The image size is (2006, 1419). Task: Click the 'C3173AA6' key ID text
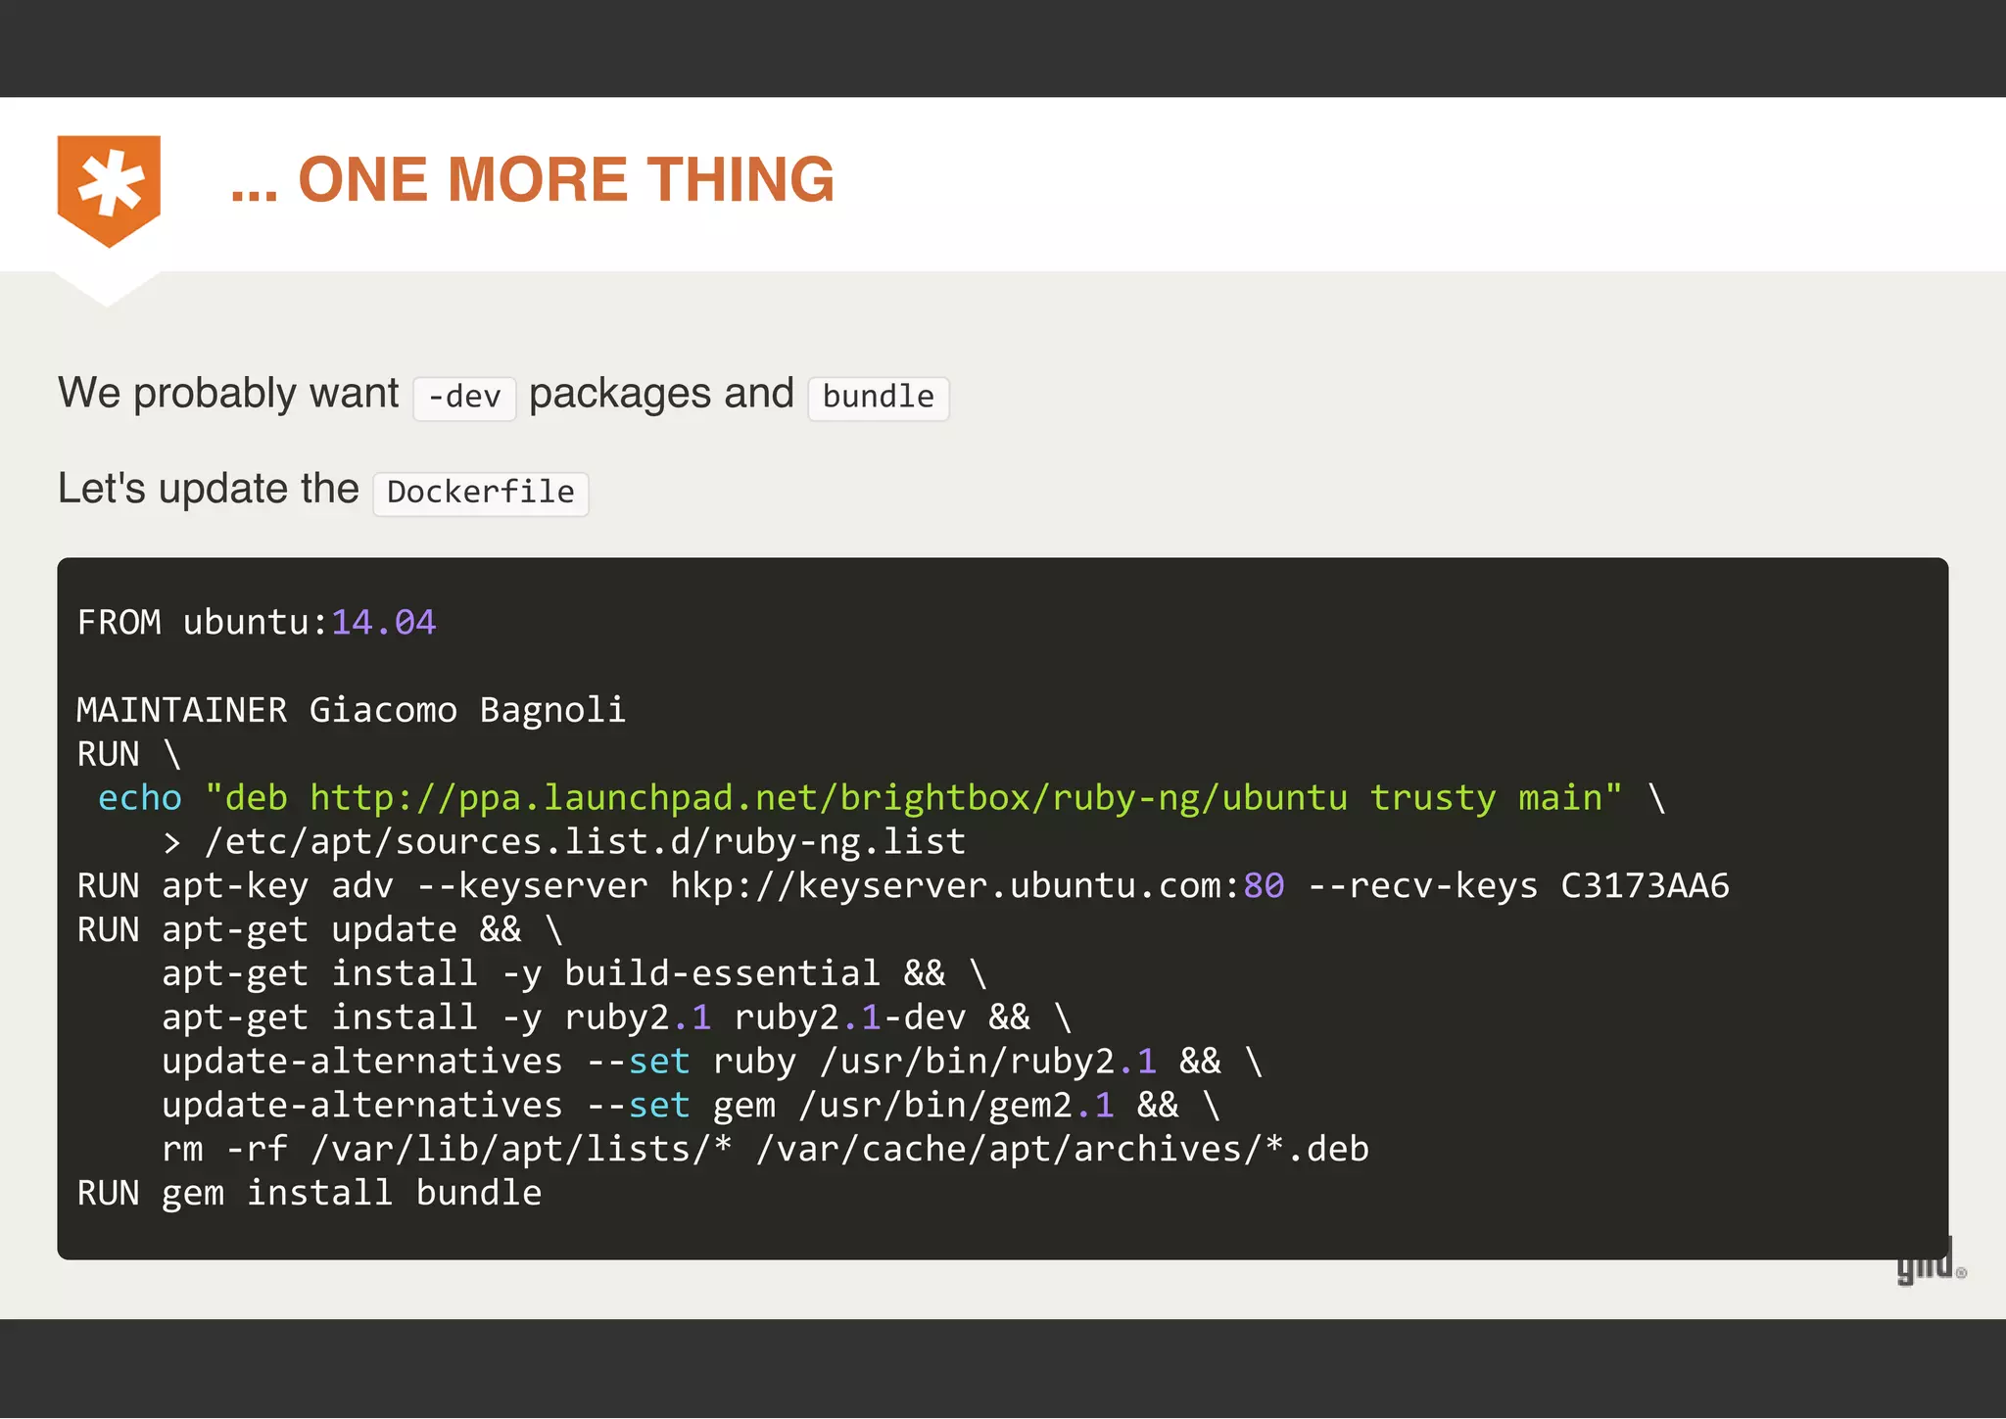(1646, 886)
